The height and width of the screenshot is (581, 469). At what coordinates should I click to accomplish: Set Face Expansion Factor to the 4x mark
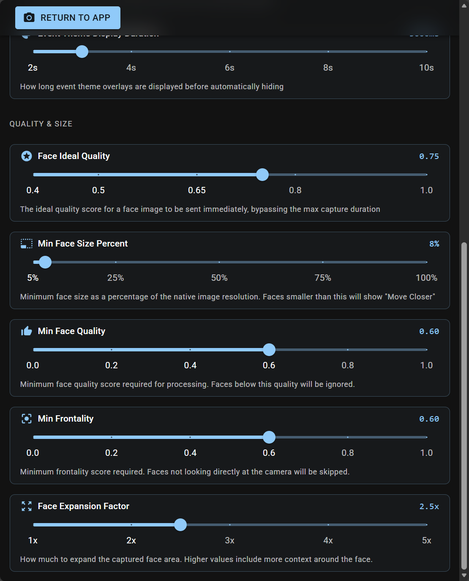(x=328, y=525)
